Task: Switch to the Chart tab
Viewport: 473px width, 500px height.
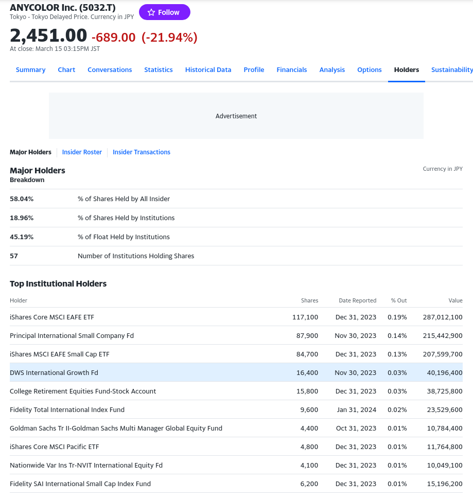Action: [66, 70]
